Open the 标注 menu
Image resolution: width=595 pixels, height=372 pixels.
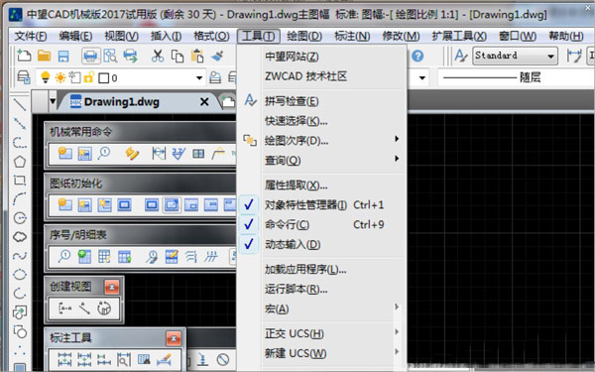point(352,36)
